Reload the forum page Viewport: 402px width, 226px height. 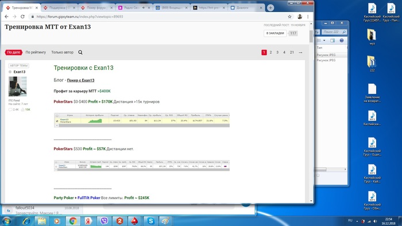(x=22, y=17)
